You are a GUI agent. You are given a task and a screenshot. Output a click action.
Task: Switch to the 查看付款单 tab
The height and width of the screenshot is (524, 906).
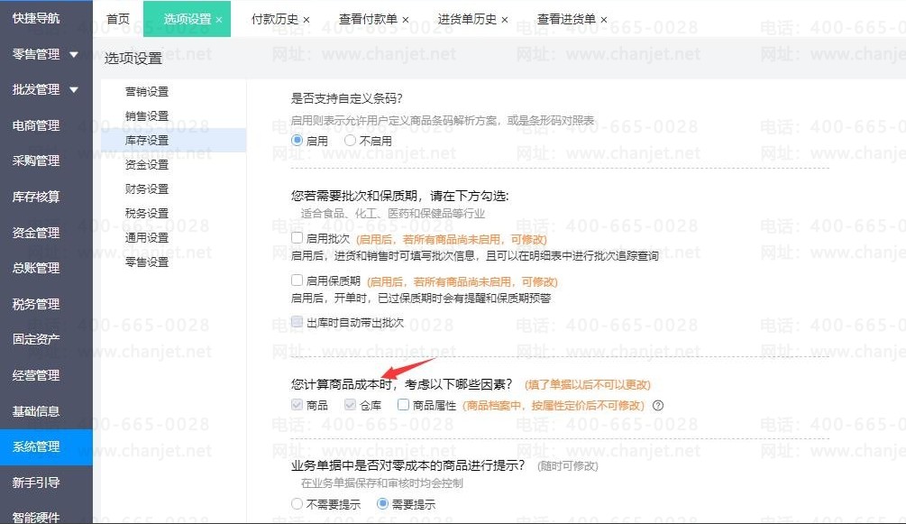(x=368, y=19)
